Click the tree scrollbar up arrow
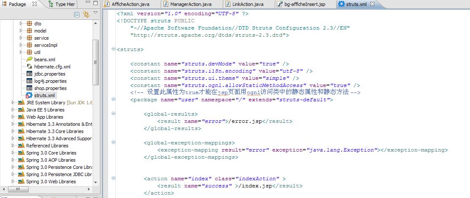Viewport: 470px width, 198px height. (x=96, y=23)
